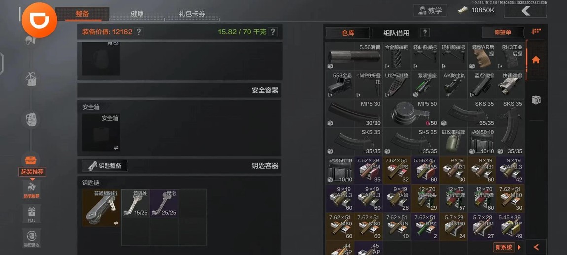The height and width of the screenshot is (255, 567).
Task: Click the question mark beside 组队借用
Action: click(425, 32)
